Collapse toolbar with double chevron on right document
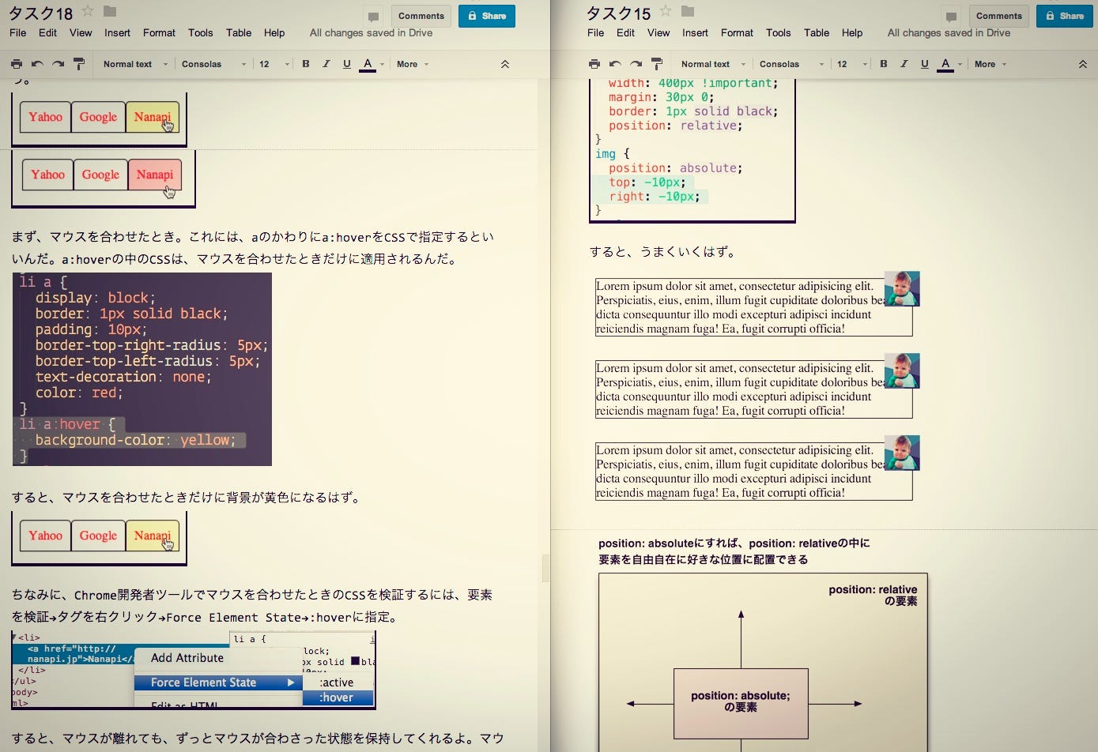The image size is (1098, 752). (1083, 64)
